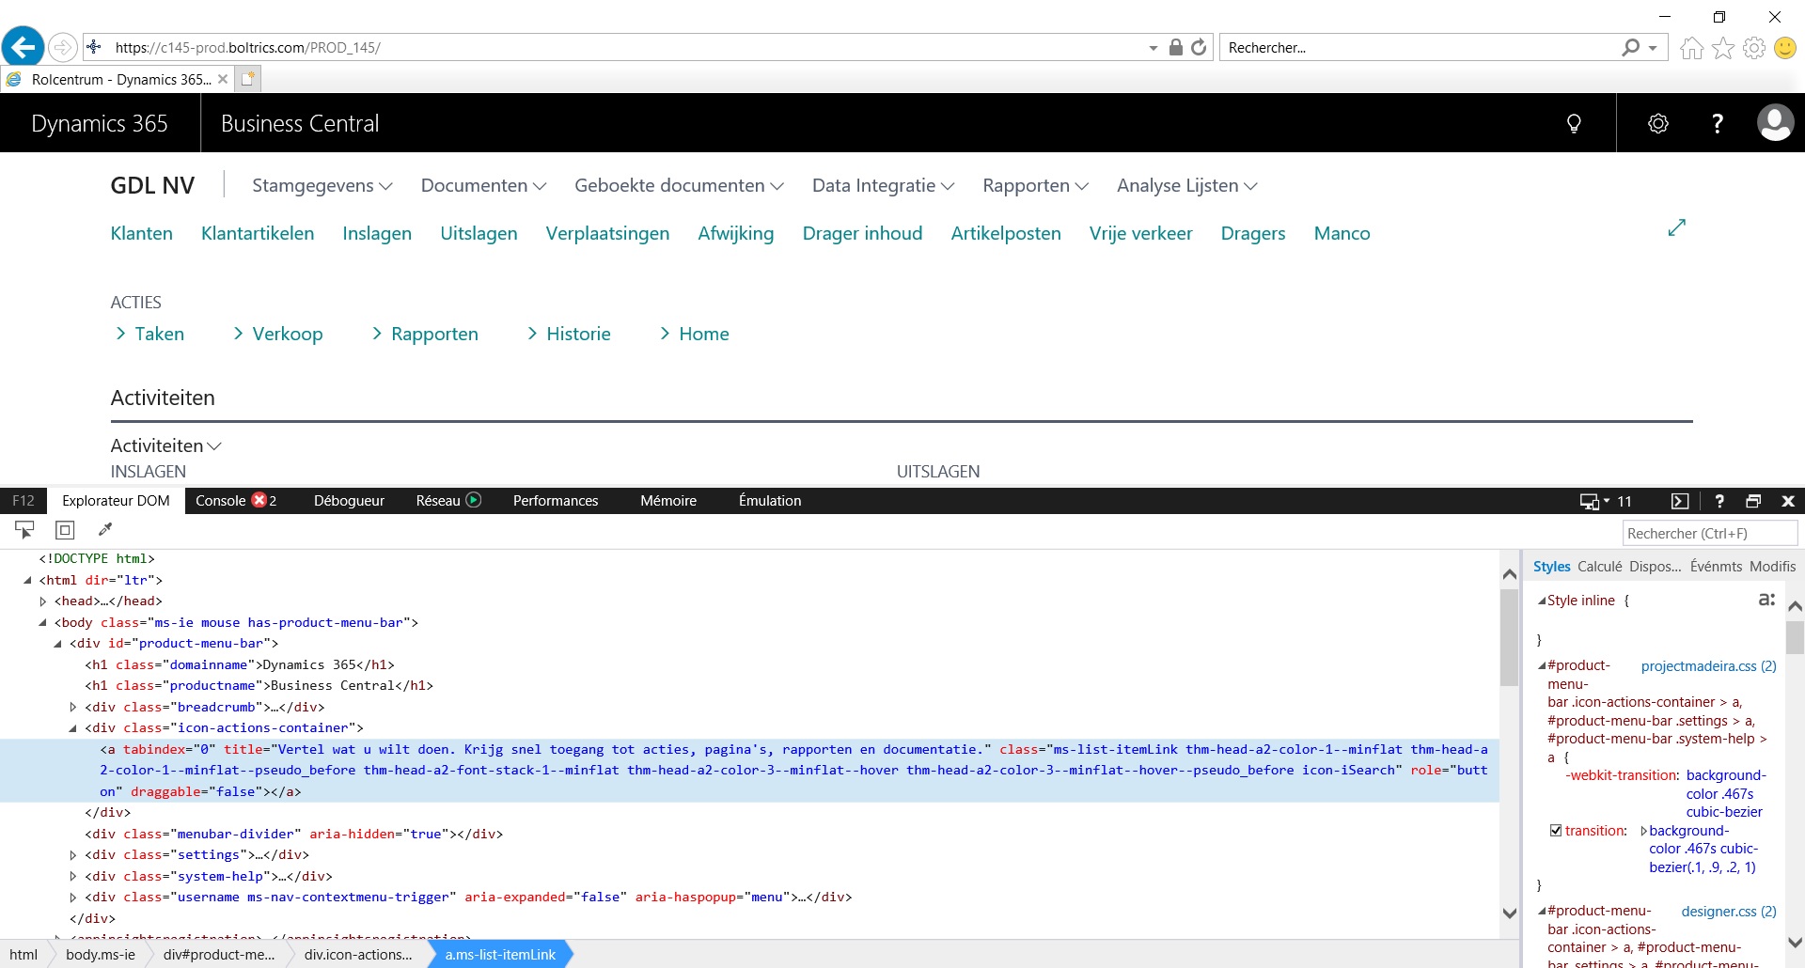
Task: Close the Rolcentrum browser tab
Action: 223,79
